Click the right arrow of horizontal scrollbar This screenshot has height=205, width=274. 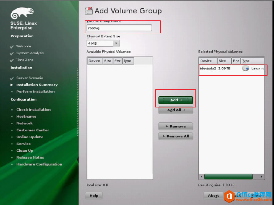(261, 177)
